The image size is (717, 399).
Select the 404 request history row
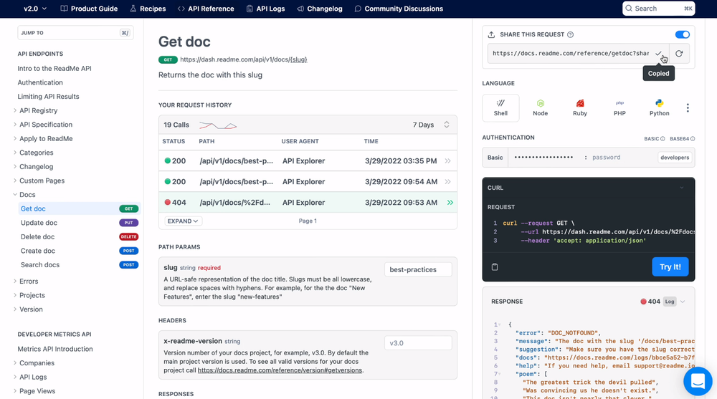click(308, 203)
